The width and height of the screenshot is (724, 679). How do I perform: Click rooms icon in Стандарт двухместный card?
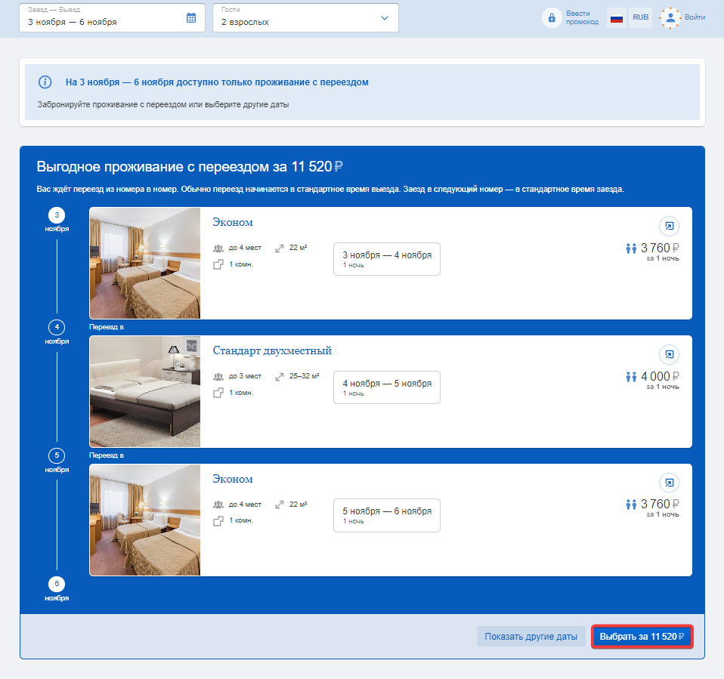coord(218,393)
